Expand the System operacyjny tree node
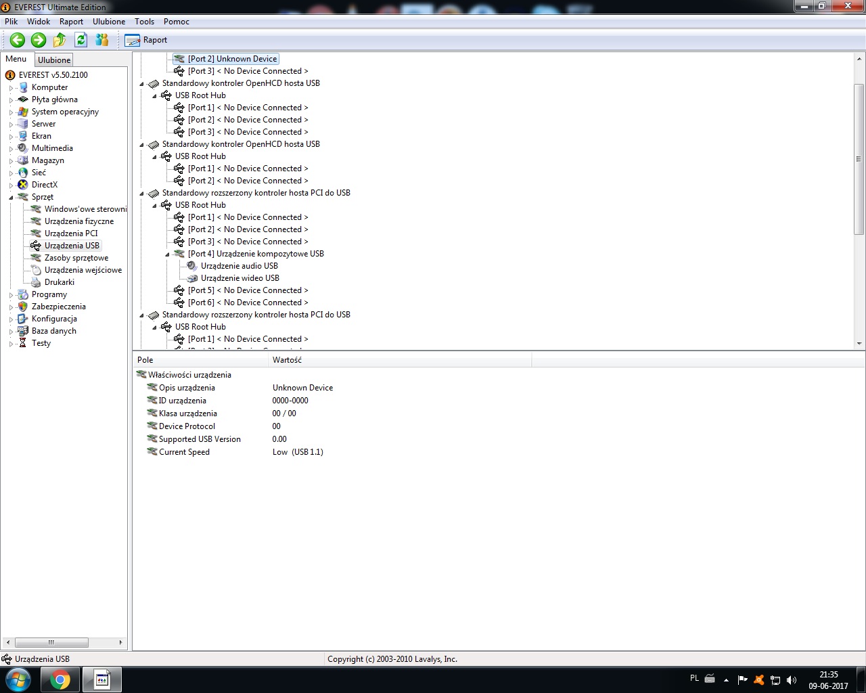The height and width of the screenshot is (693, 866). tap(11, 112)
